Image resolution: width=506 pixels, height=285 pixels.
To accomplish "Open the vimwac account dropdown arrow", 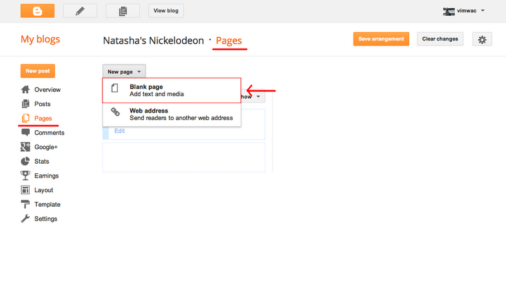I will (x=483, y=11).
